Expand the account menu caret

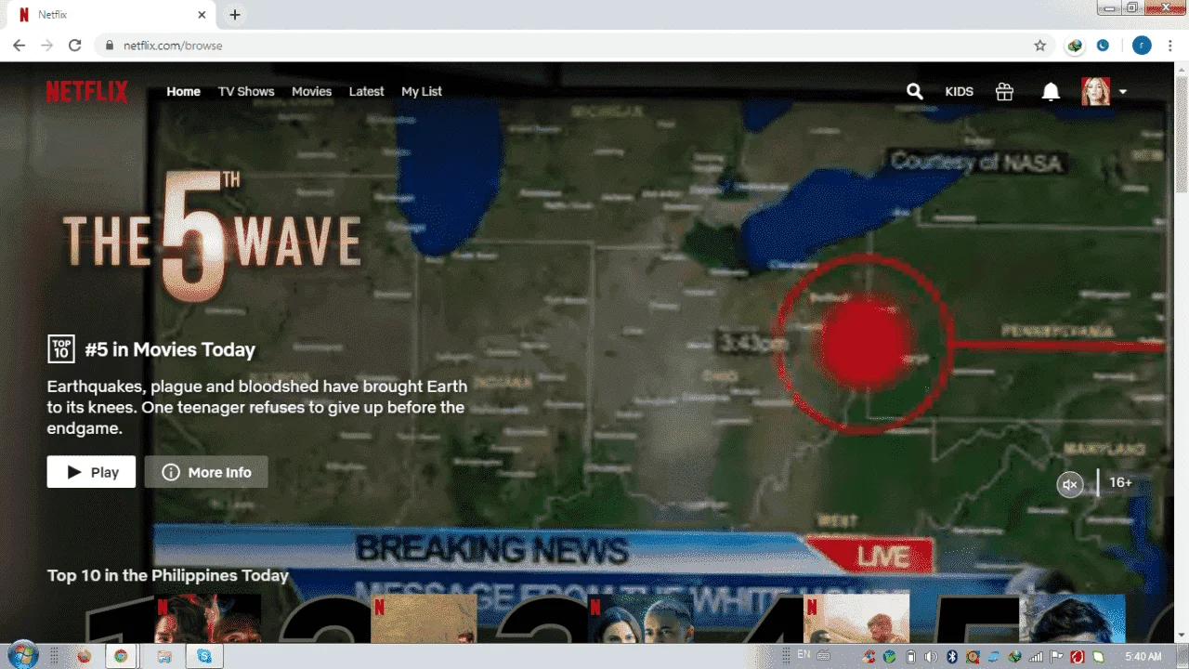coord(1123,92)
